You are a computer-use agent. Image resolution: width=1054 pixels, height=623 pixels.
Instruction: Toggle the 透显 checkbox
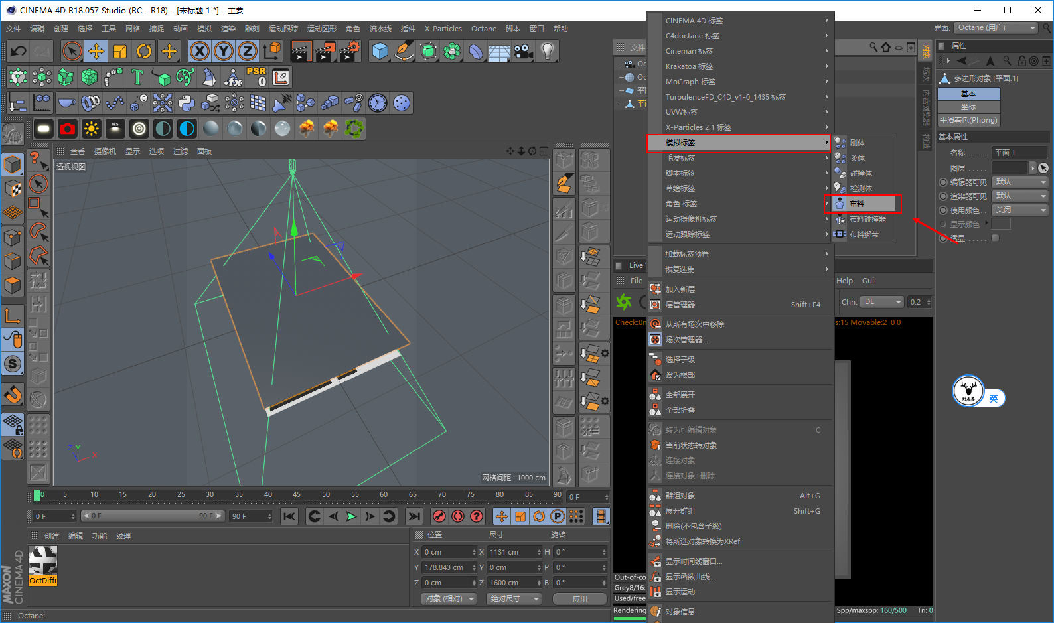coord(995,238)
